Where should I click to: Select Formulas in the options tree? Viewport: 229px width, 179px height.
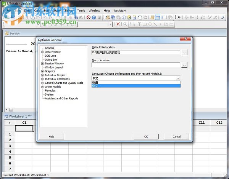[x=50, y=91]
